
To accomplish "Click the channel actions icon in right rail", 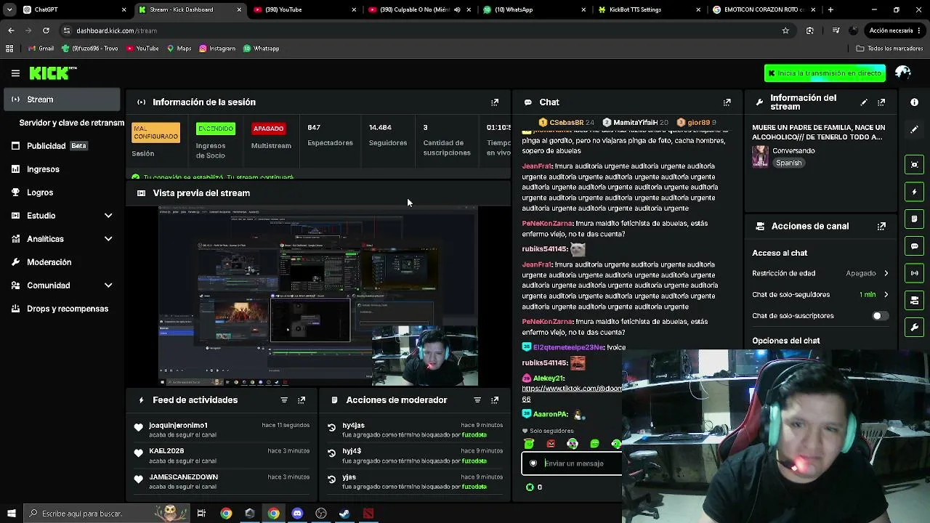I will click(x=915, y=300).
